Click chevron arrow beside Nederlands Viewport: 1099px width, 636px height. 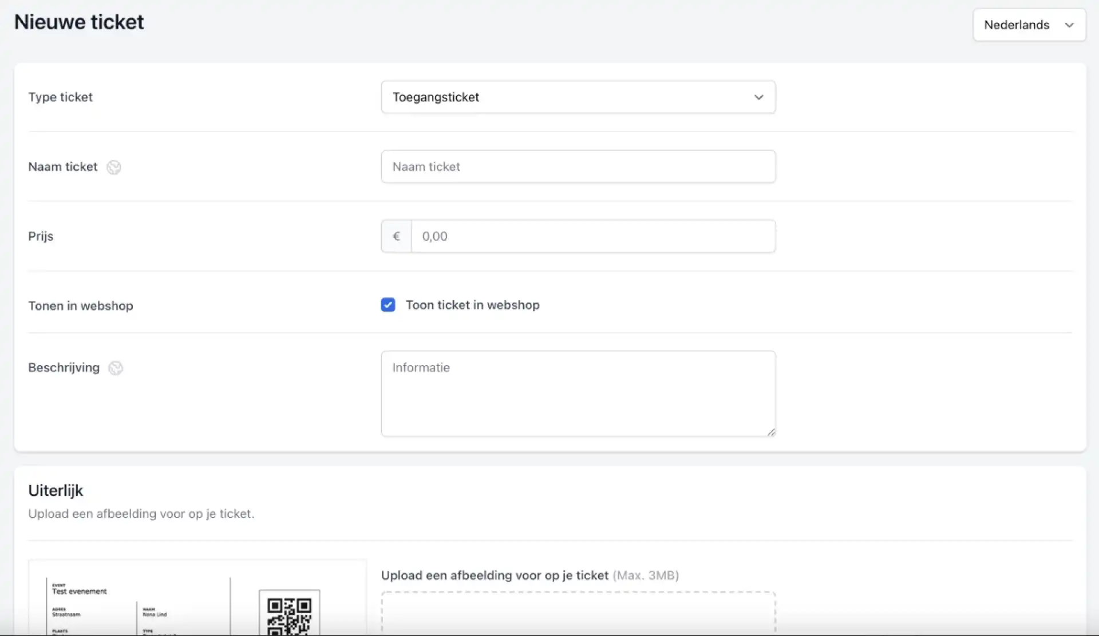tap(1069, 25)
